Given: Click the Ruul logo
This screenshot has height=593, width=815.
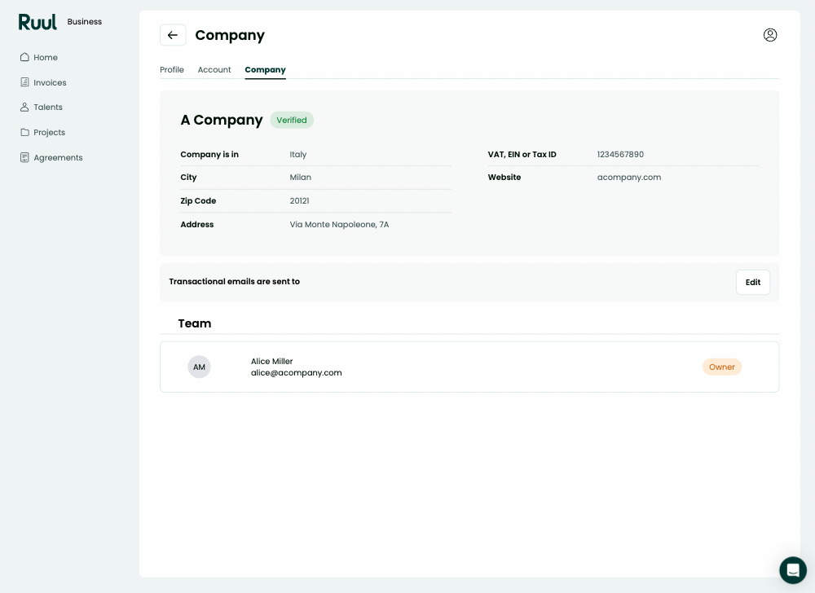Looking at the screenshot, I should click(x=37, y=22).
